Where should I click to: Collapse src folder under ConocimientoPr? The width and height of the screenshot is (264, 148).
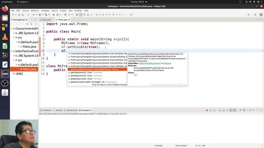tap(14, 37)
